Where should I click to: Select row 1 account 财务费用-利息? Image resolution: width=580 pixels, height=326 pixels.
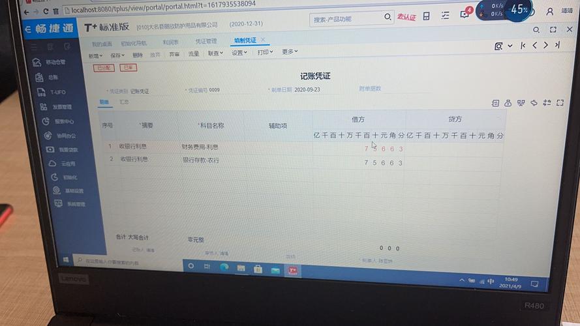pyautogui.click(x=200, y=147)
